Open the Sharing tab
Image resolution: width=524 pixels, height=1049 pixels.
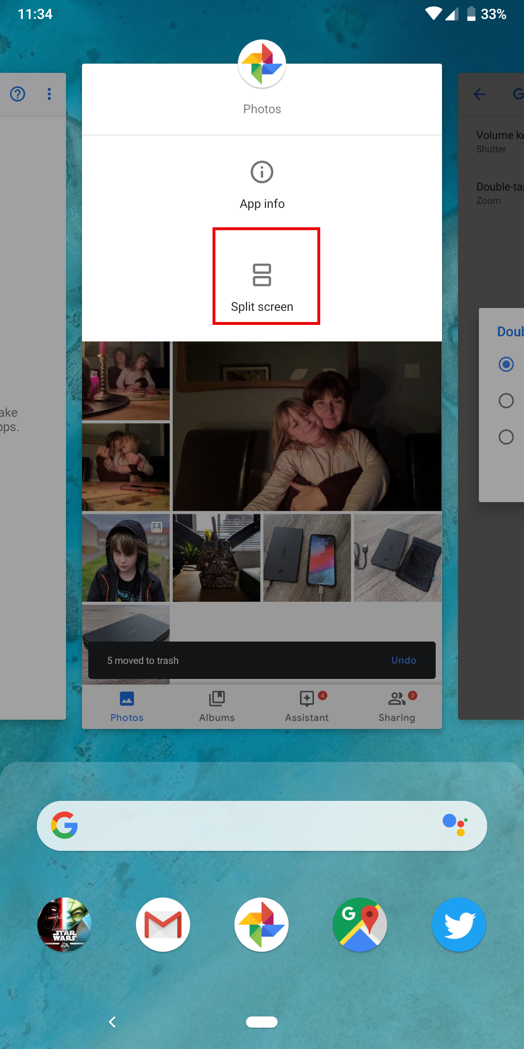(x=397, y=706)
